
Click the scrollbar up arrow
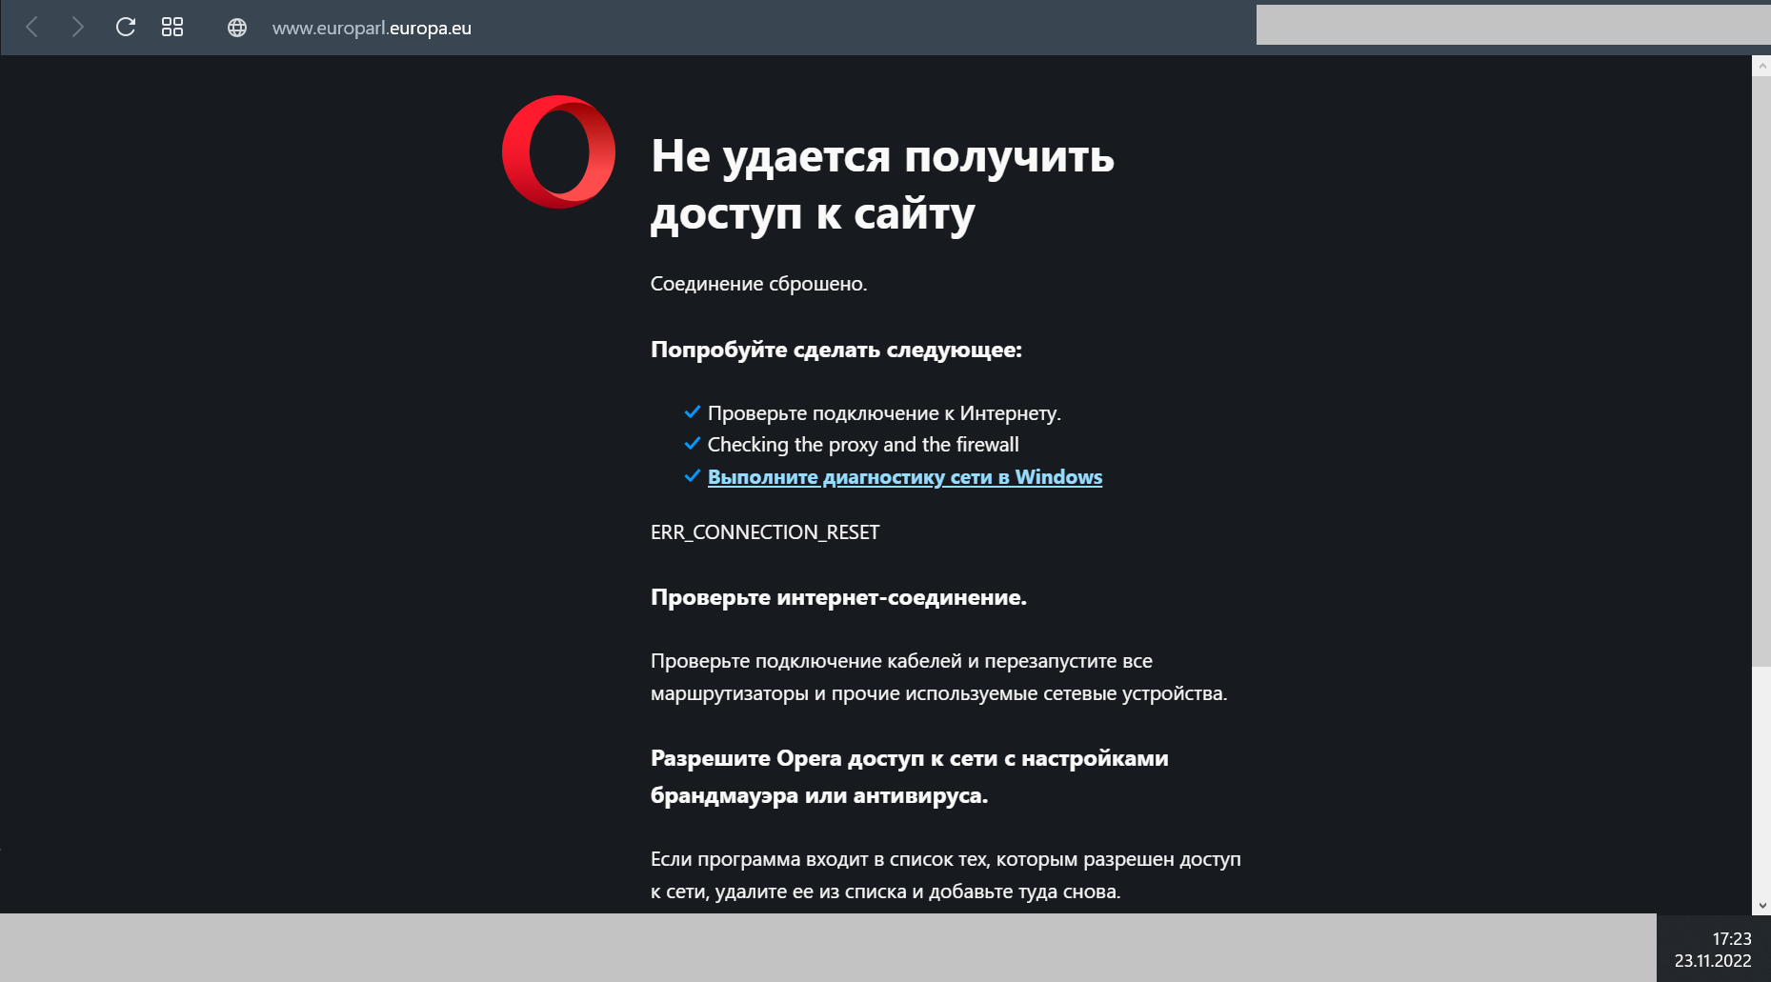click(1761, 66)
